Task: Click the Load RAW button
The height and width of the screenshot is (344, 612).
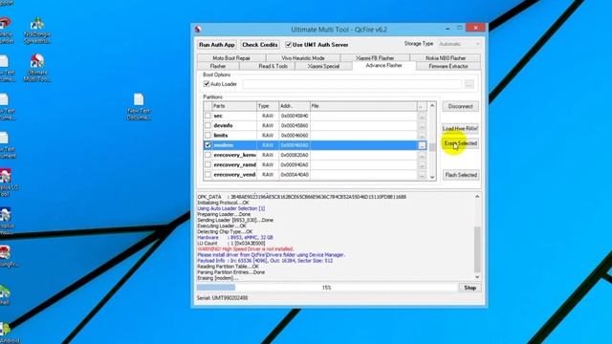Action: [x=461, y=128]
